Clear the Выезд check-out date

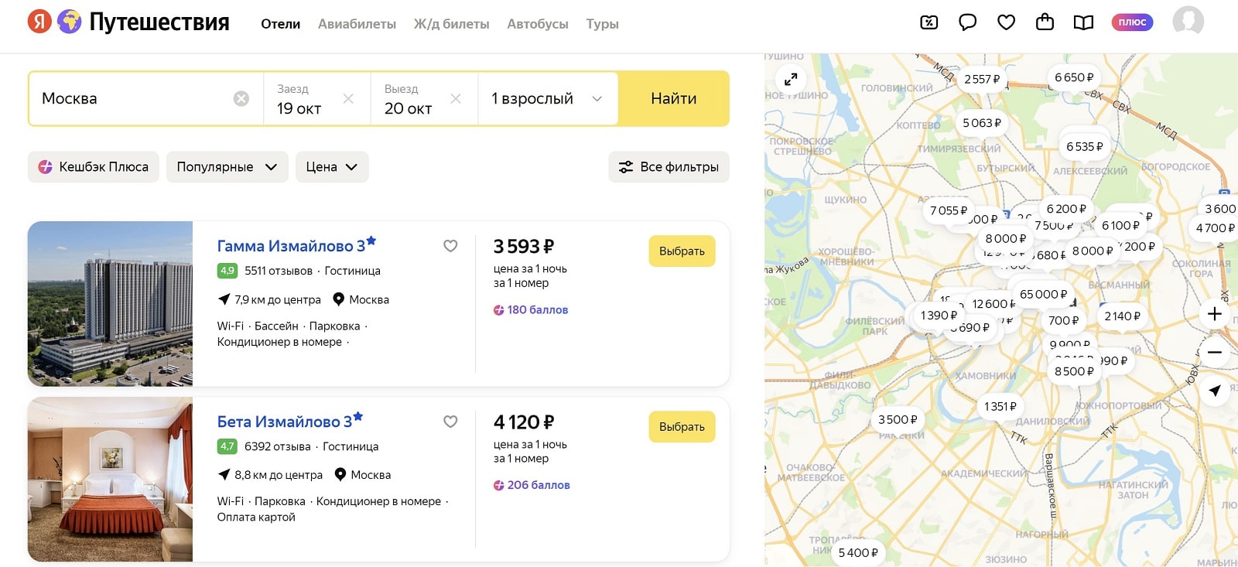click(x=456, y=98)
